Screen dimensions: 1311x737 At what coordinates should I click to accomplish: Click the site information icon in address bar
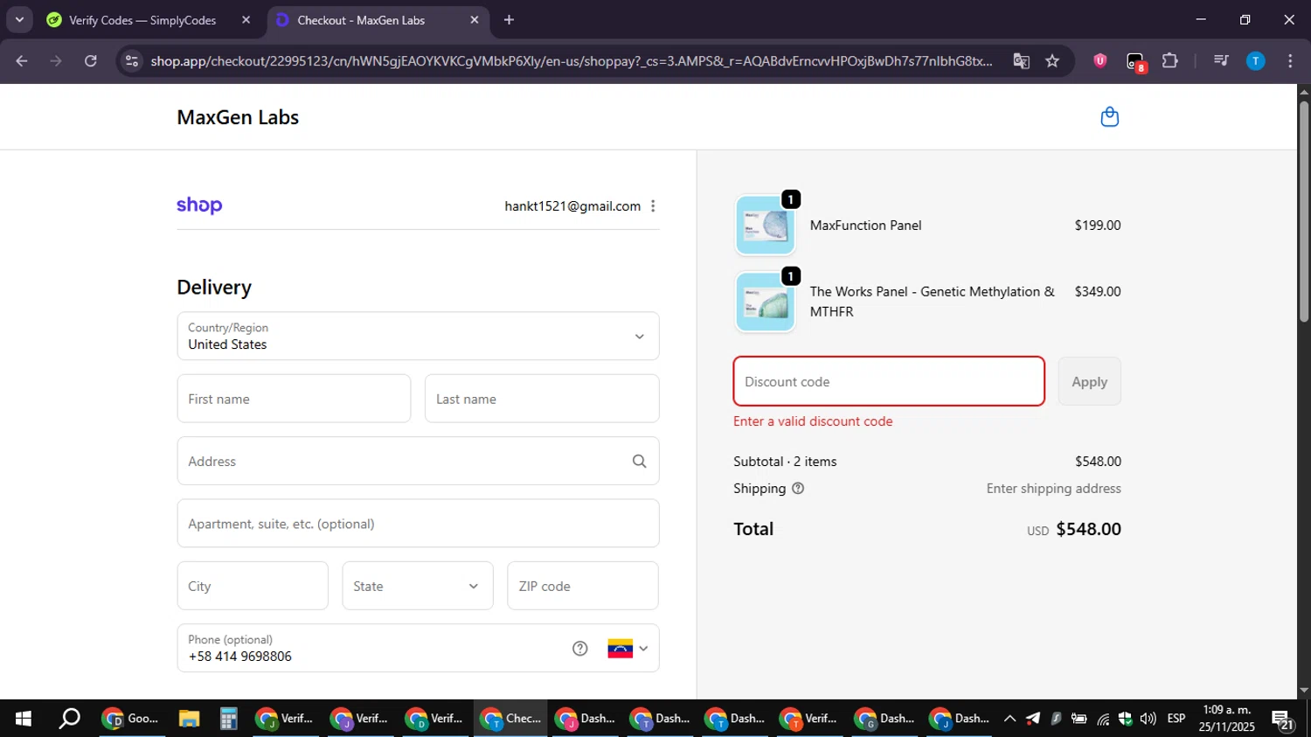click(132, 61)
